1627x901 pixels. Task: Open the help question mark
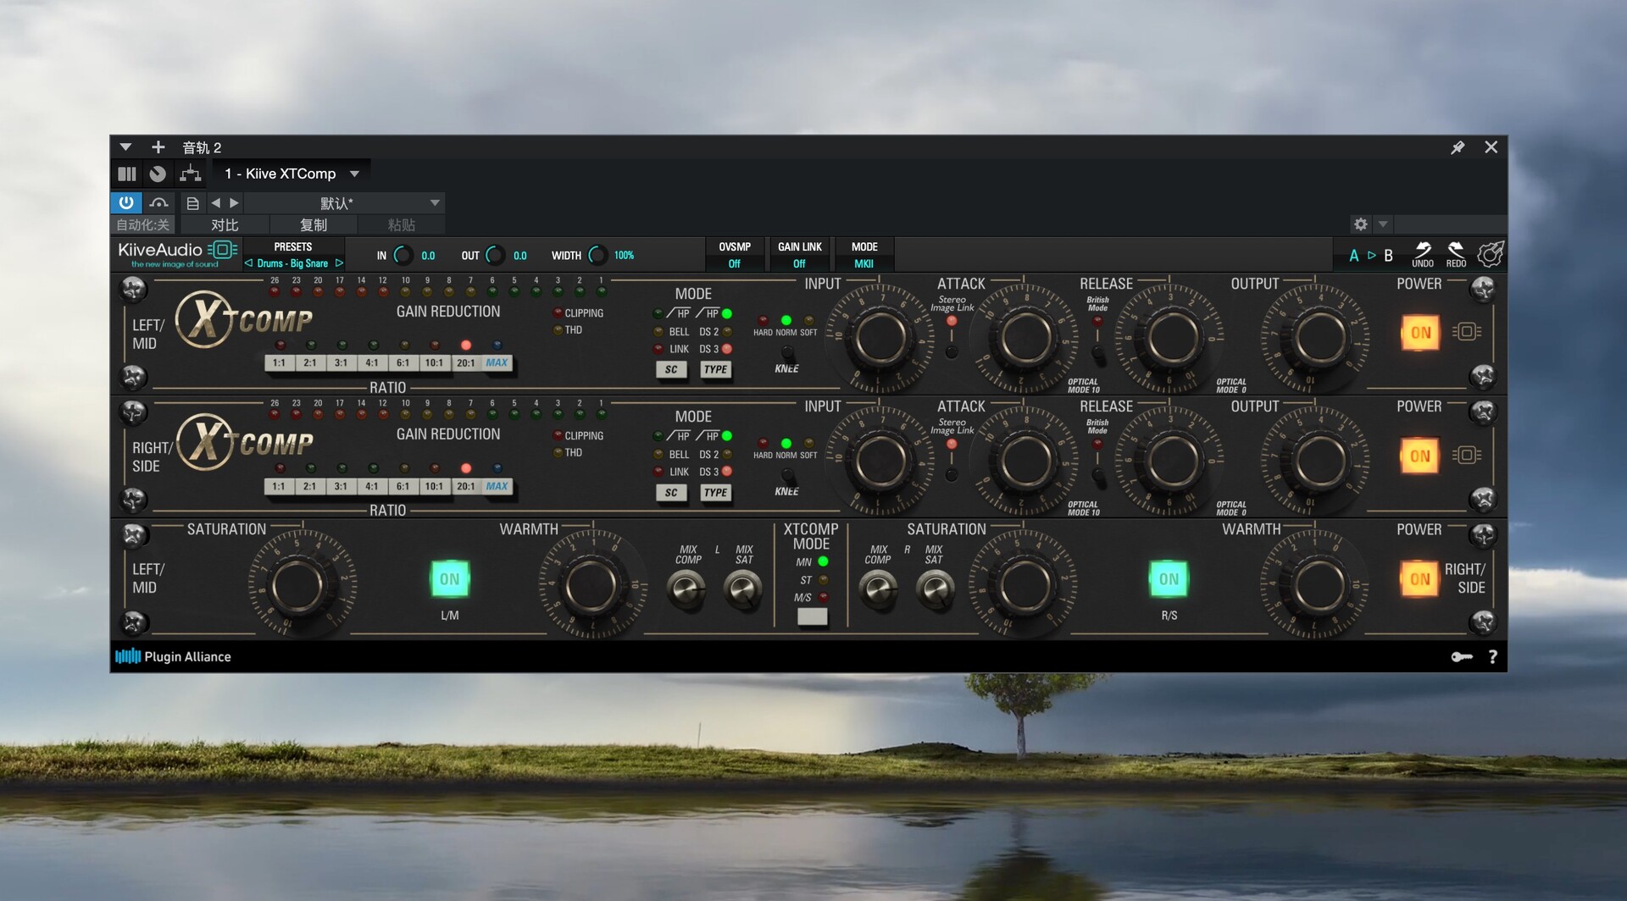coord(1493,657)
